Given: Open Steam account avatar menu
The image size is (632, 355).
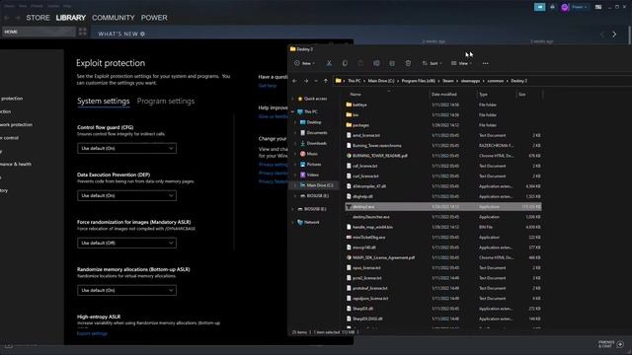Looking at the screenshot, I should pyautogui.click(x=565, y=7).
